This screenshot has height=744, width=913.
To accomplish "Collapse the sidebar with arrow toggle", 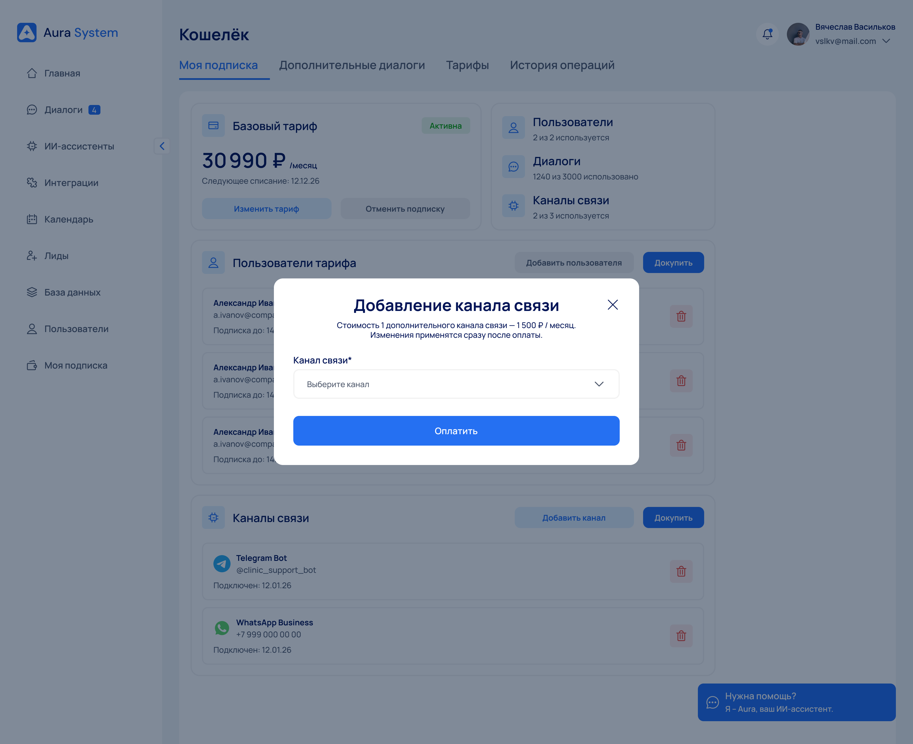I will pos(161,146).
